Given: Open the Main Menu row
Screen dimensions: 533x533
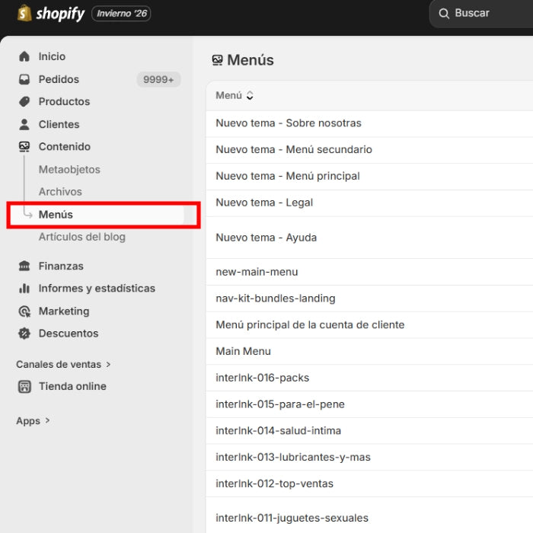Looking at the screenshot, I should 369,352.
